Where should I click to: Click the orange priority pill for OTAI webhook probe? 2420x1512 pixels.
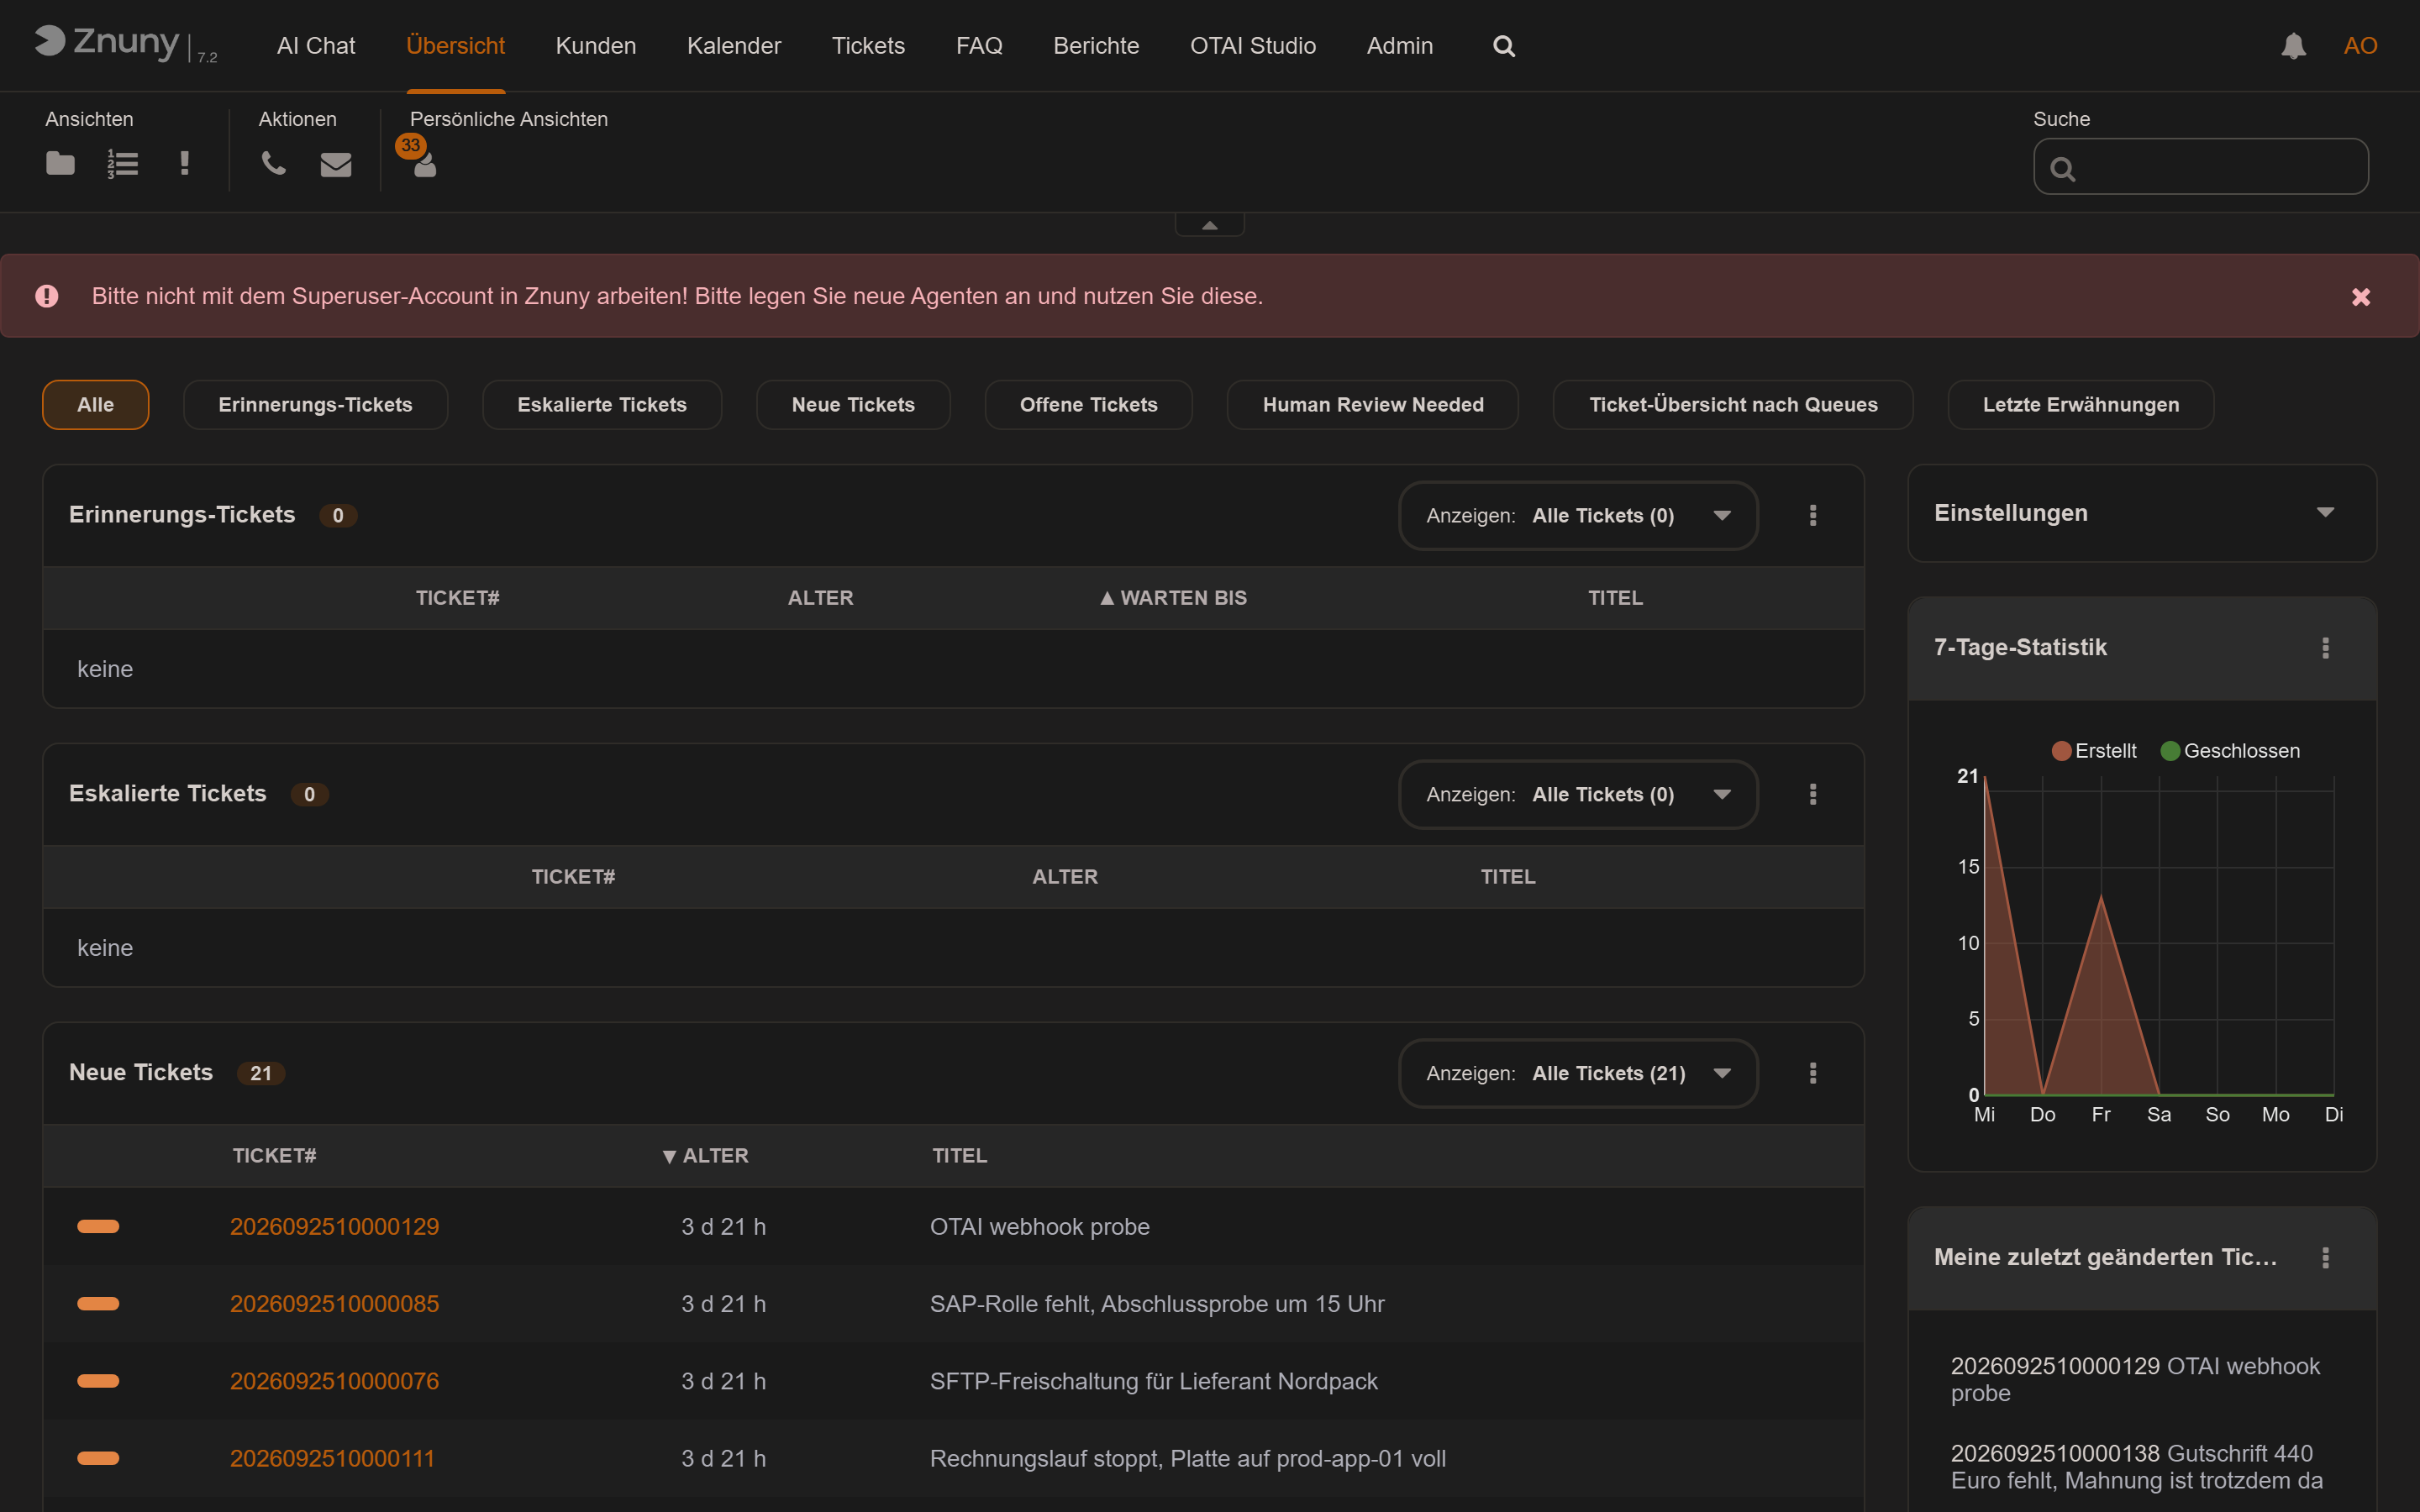pos(98,1227)
